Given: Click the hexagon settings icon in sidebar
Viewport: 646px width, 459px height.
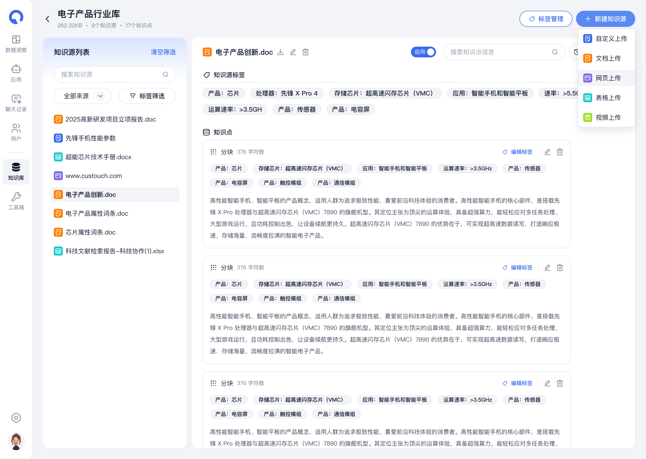Looking at the screenshot, I should (16, 418).
